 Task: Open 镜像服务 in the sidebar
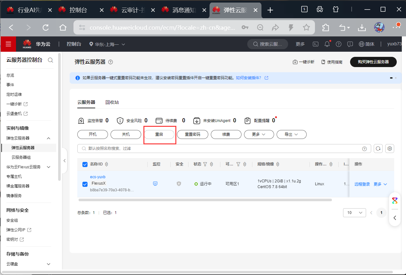click(14, 195)
